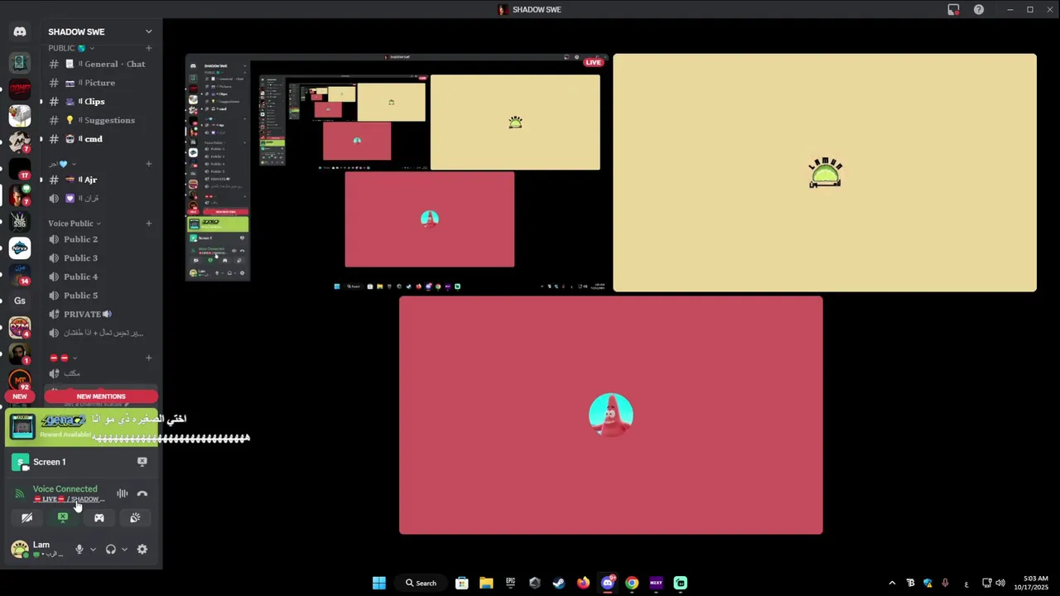The width and height of the screenshot is (1060, 596).
Task: Open the Ajr text channel
Action: [x=100, y=180]
